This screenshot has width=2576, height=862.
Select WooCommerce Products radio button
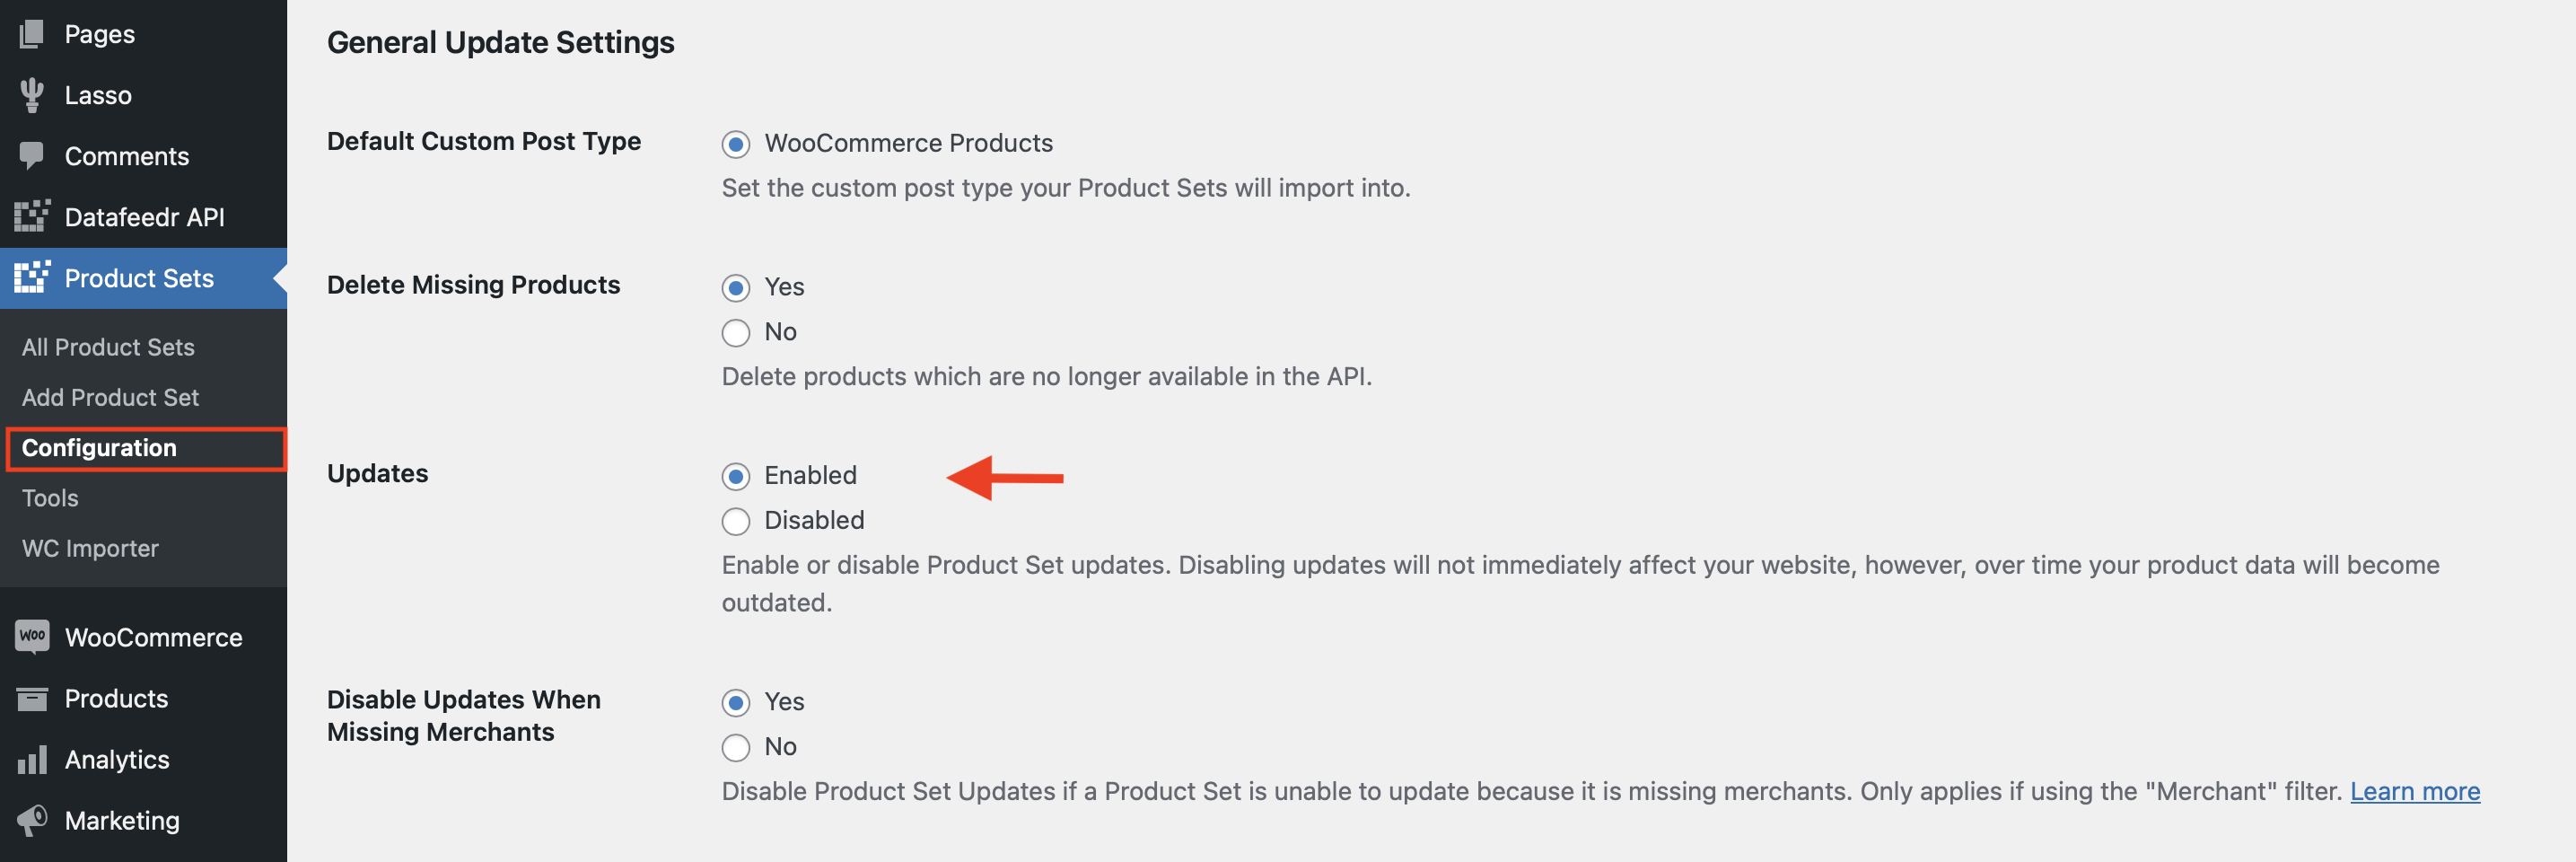736,144
